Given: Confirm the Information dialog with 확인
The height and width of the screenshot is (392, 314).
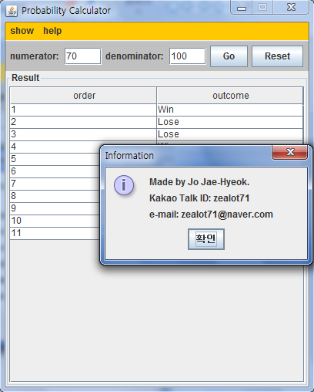Looking at the screenshot, I should coord(206,239).
